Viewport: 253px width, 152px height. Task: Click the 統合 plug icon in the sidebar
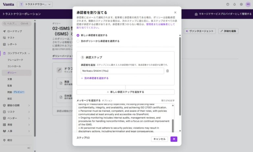[x=4, y=140]
